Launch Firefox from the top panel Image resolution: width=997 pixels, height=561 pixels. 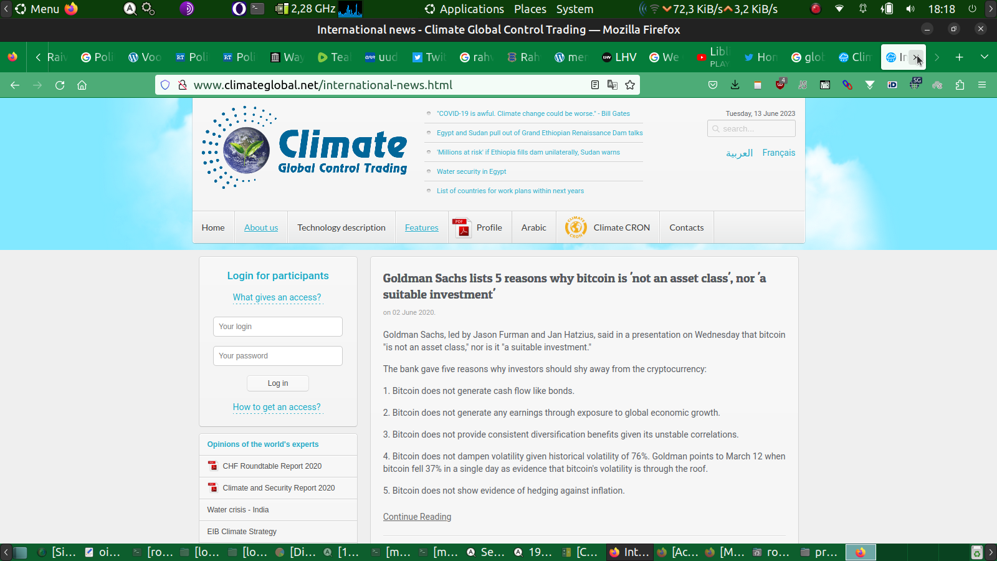pyautogui.click(x=72, y=9)
